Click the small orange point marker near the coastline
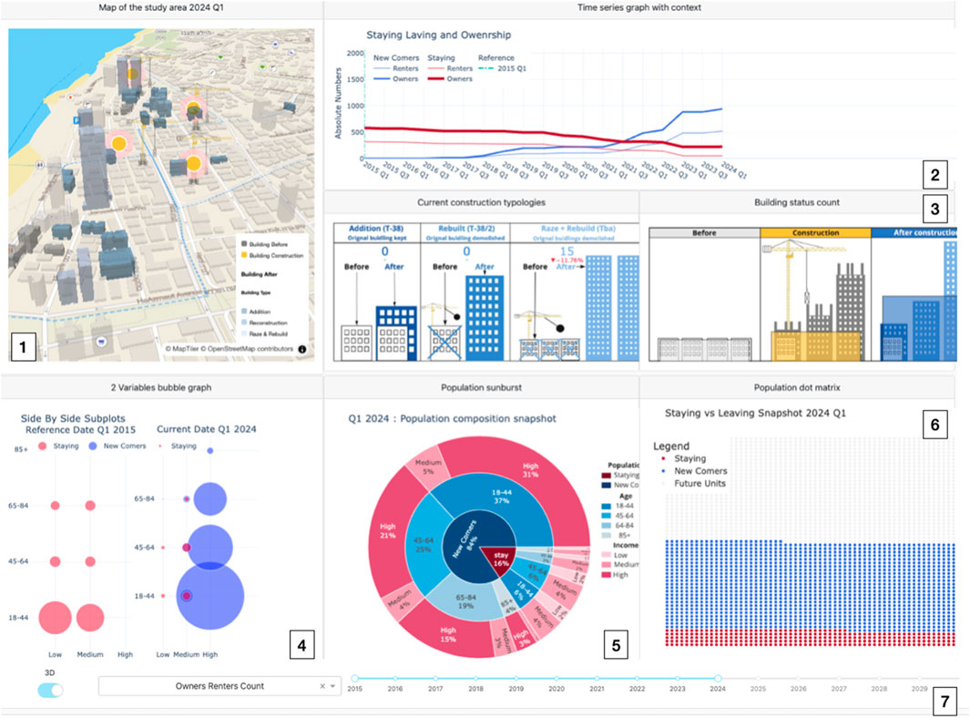Image resolution: width=970 pixels, height=718 pixels. (70, 97)
